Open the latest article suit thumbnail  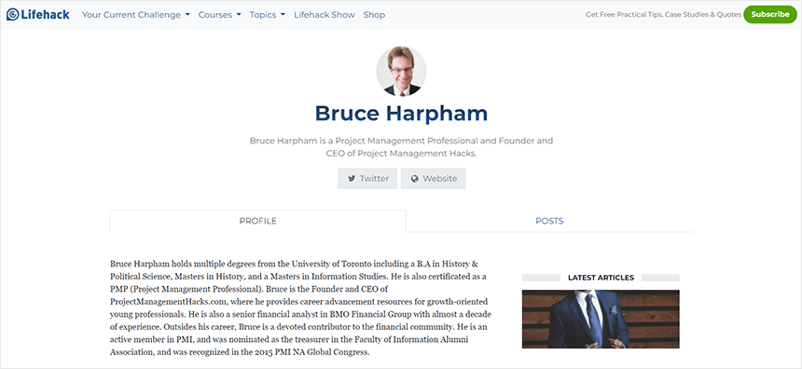(x=601, y=319)
